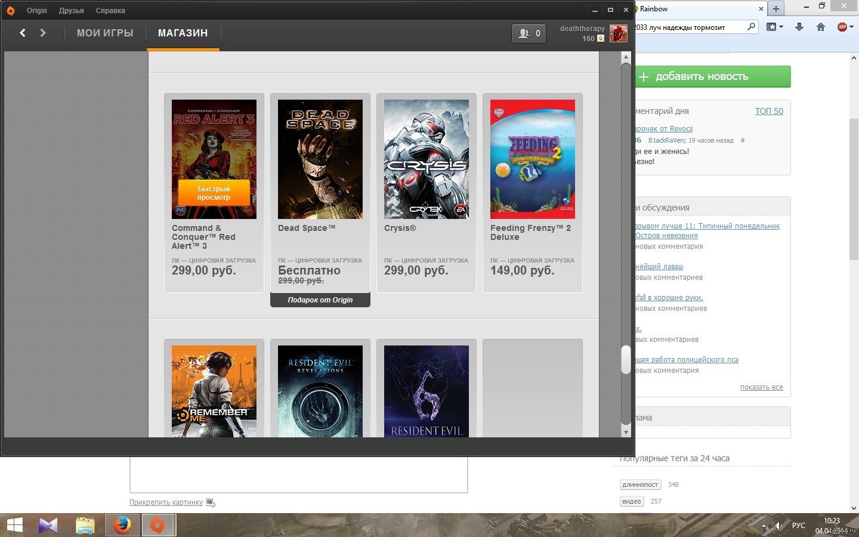Open Resident Evil Revelations cover
This screenshot has width=859, height=537.
click(x=320, y=391)
